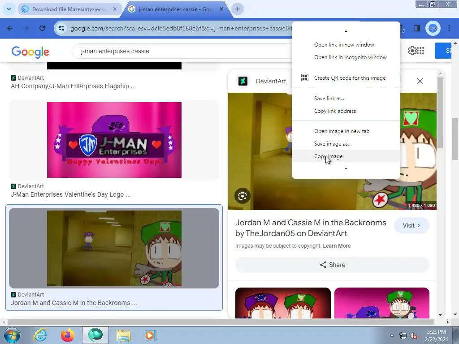Screen dimensions: 459x344
Task: Open the Windows Start menu
Action: [12, 335]
